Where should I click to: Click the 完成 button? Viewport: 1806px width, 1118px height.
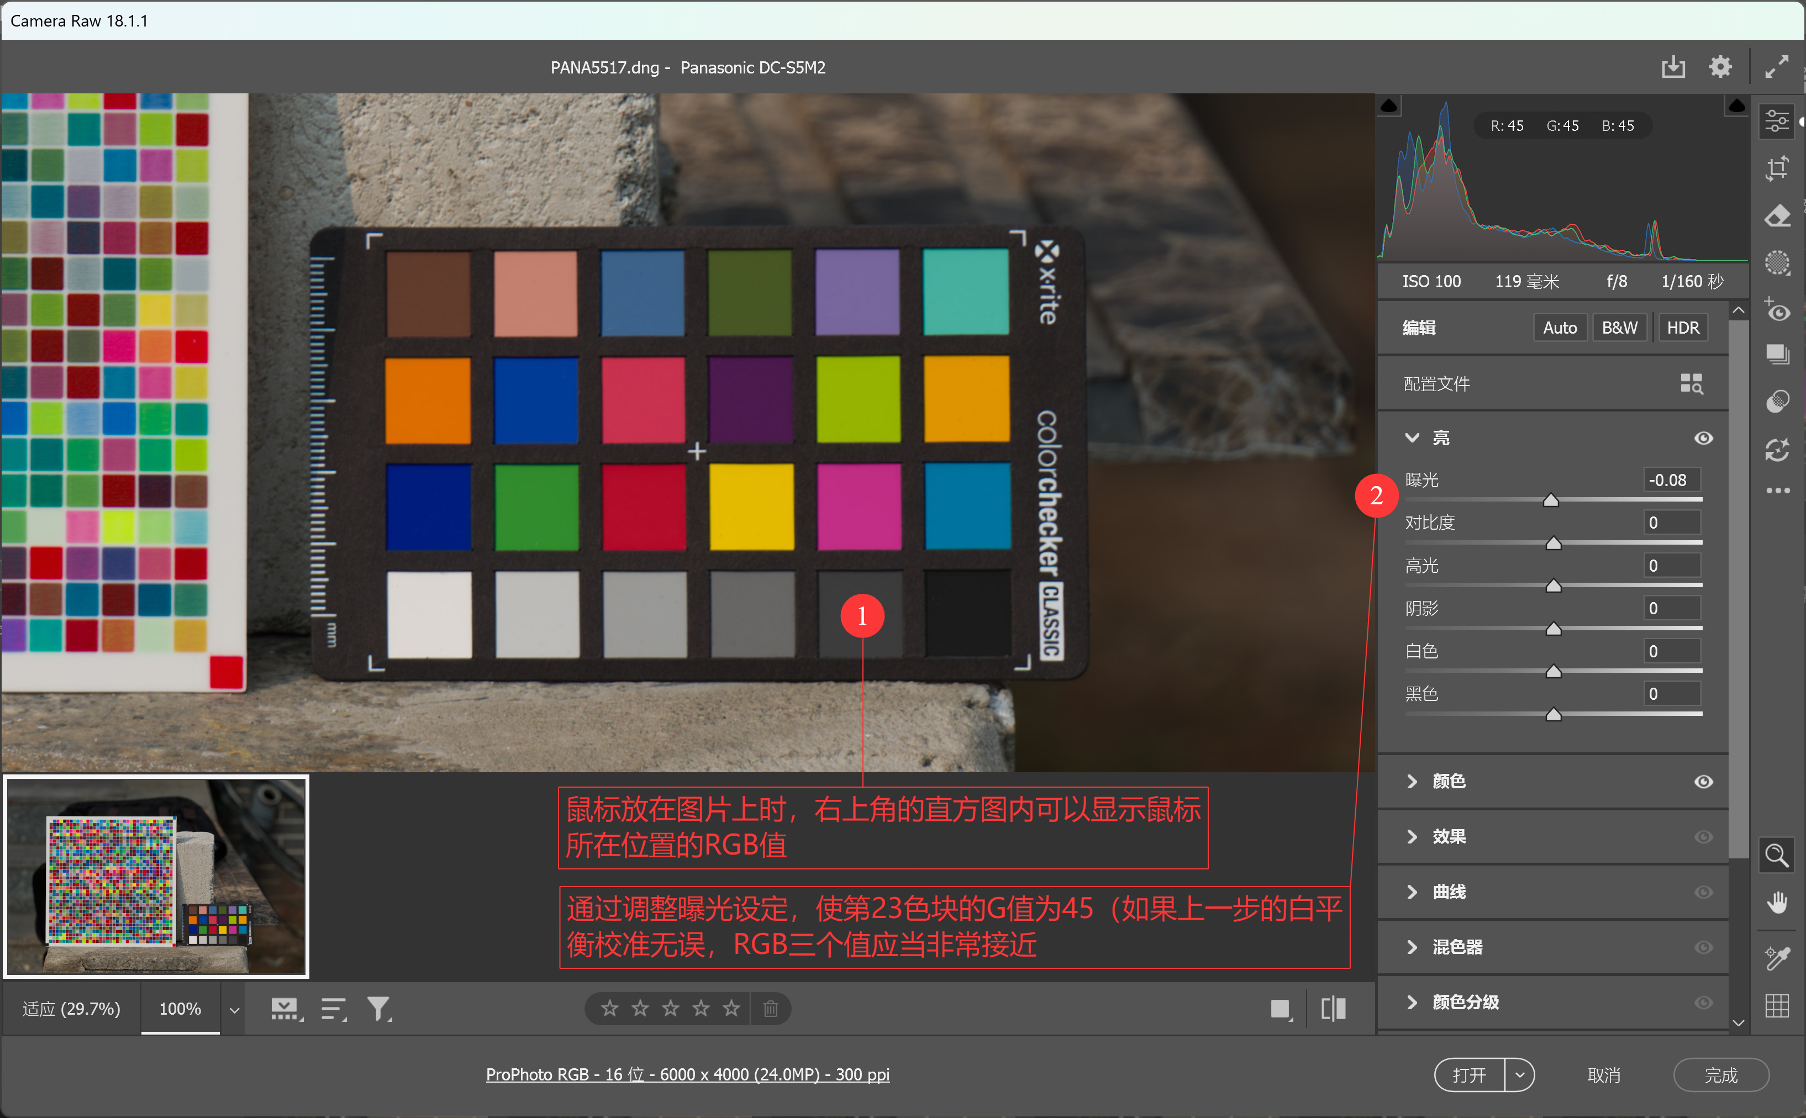click(1721, 1075)
